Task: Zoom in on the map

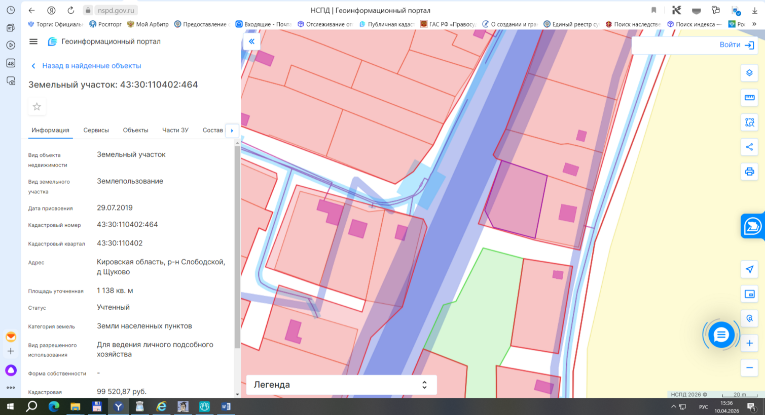Action: 749,343
